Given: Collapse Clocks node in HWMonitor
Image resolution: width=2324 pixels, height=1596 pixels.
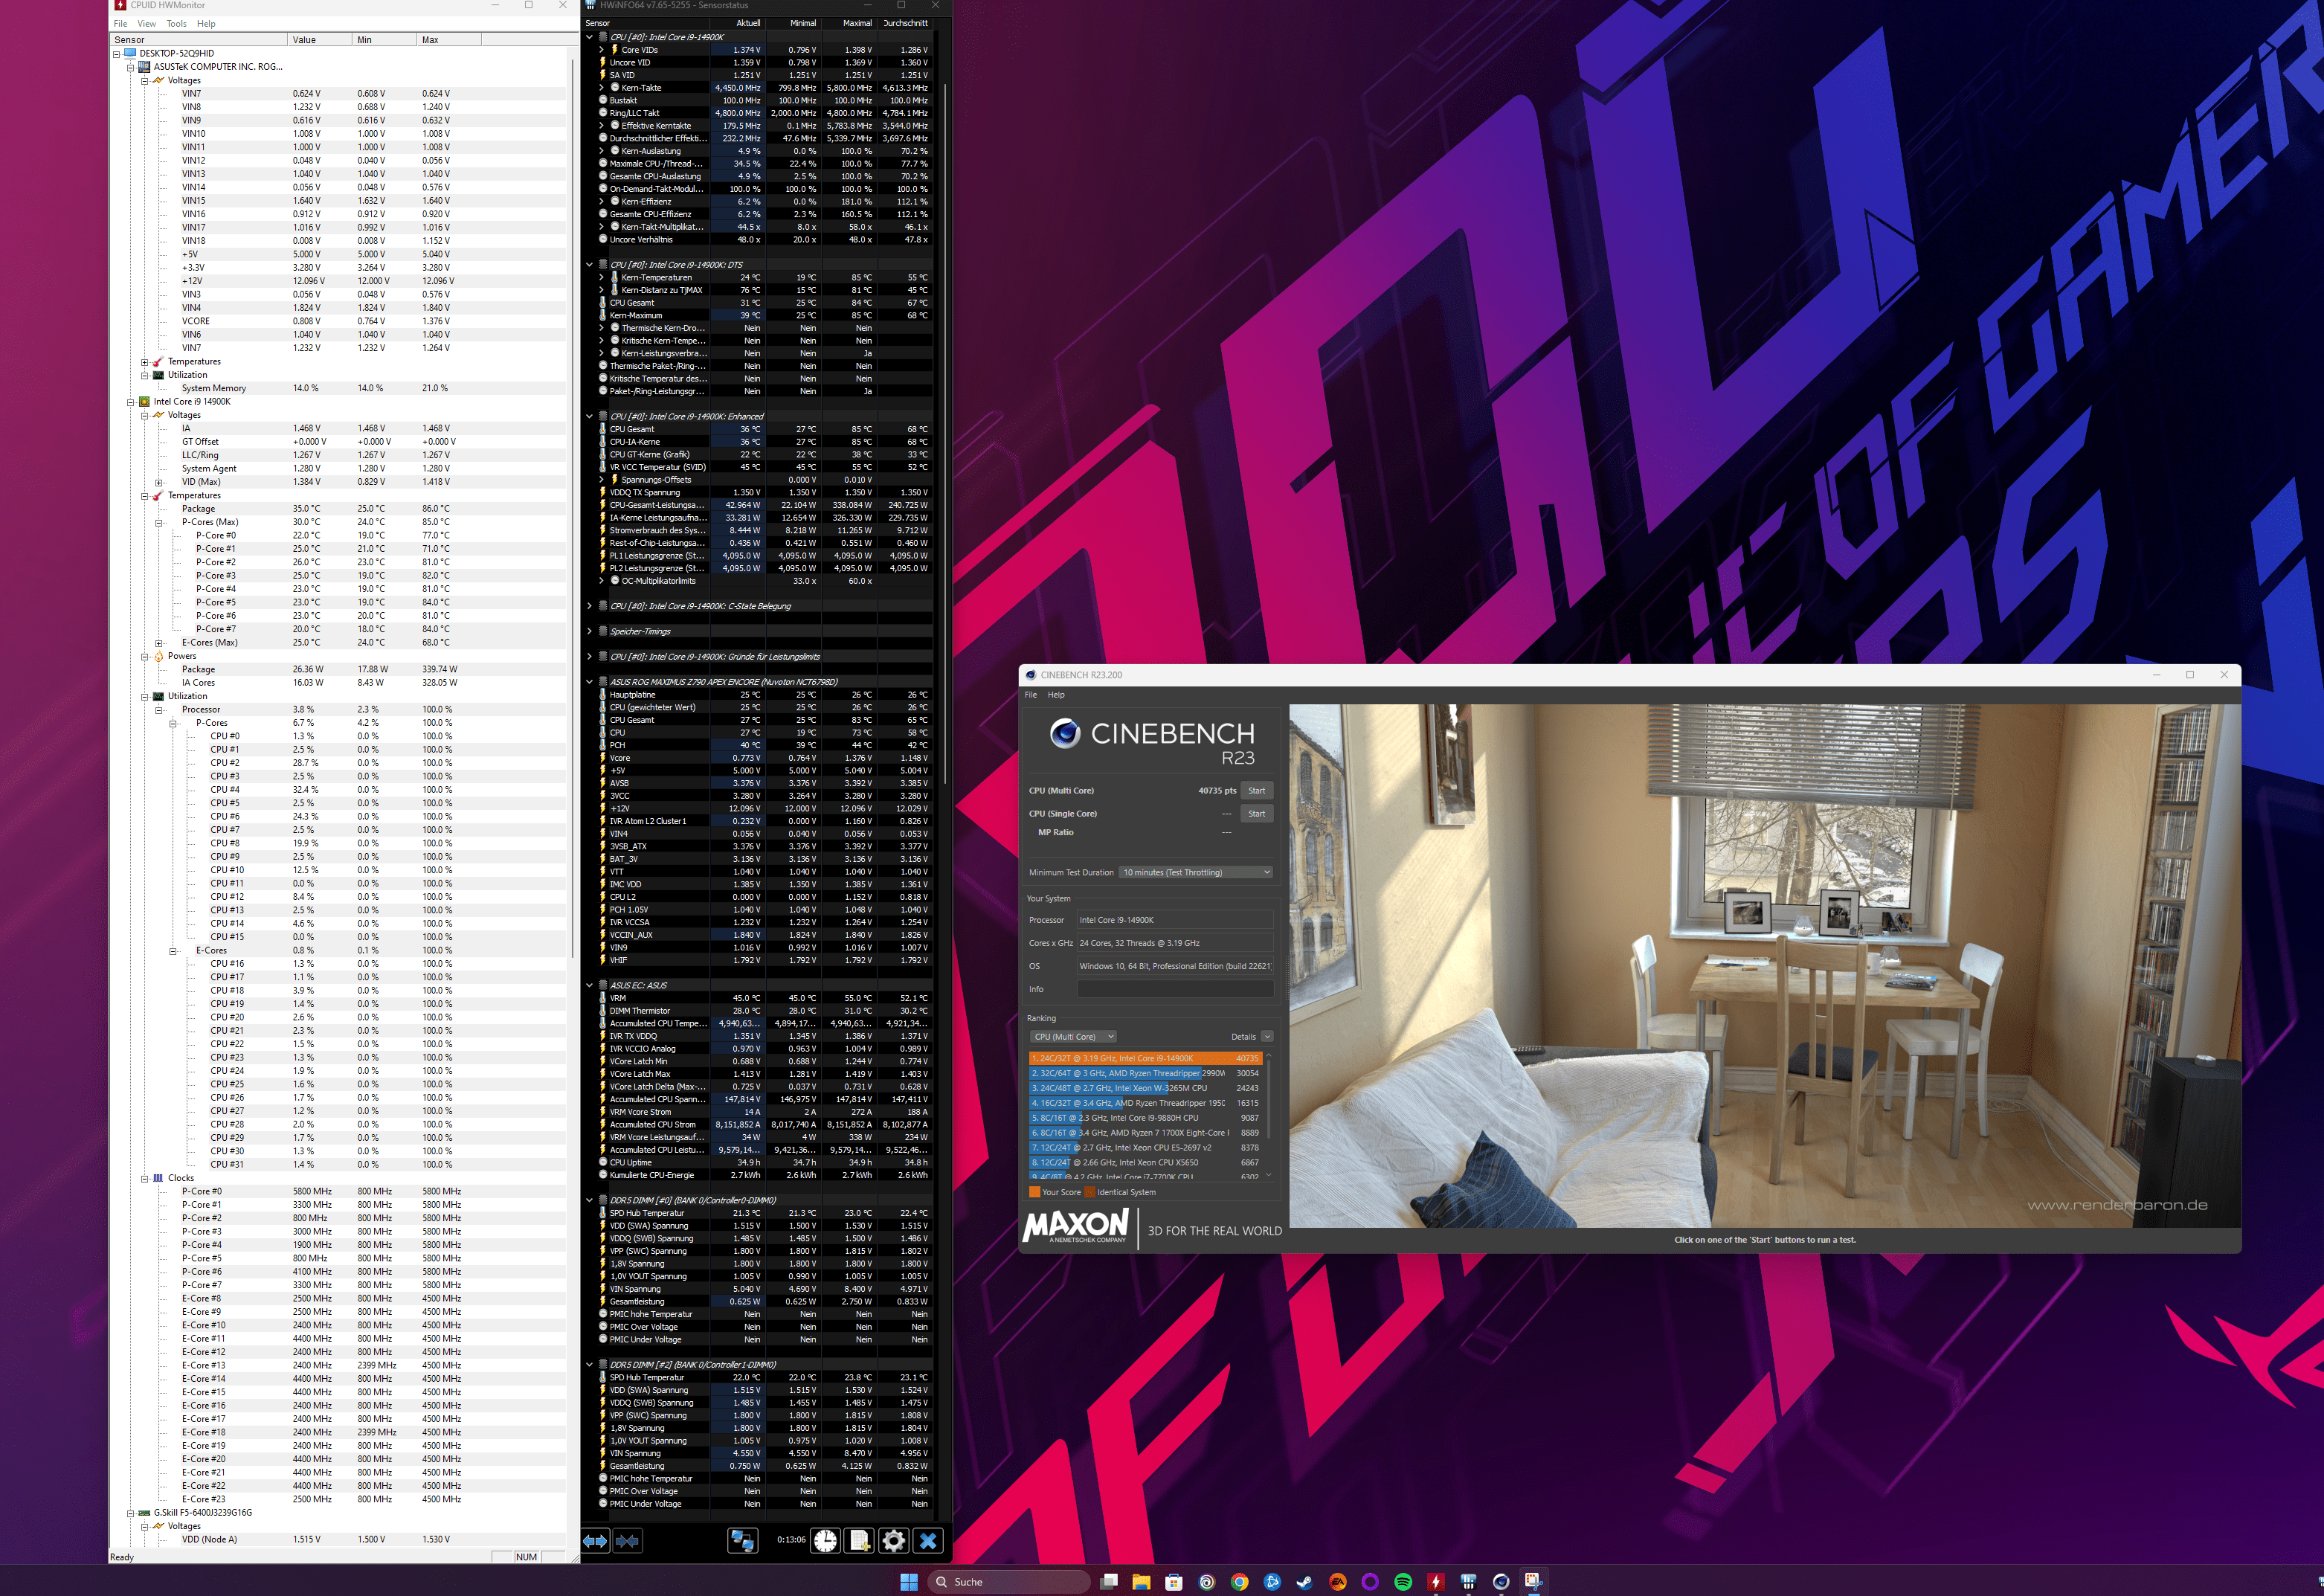Looking at the screenshot, I should point(145,1178).
